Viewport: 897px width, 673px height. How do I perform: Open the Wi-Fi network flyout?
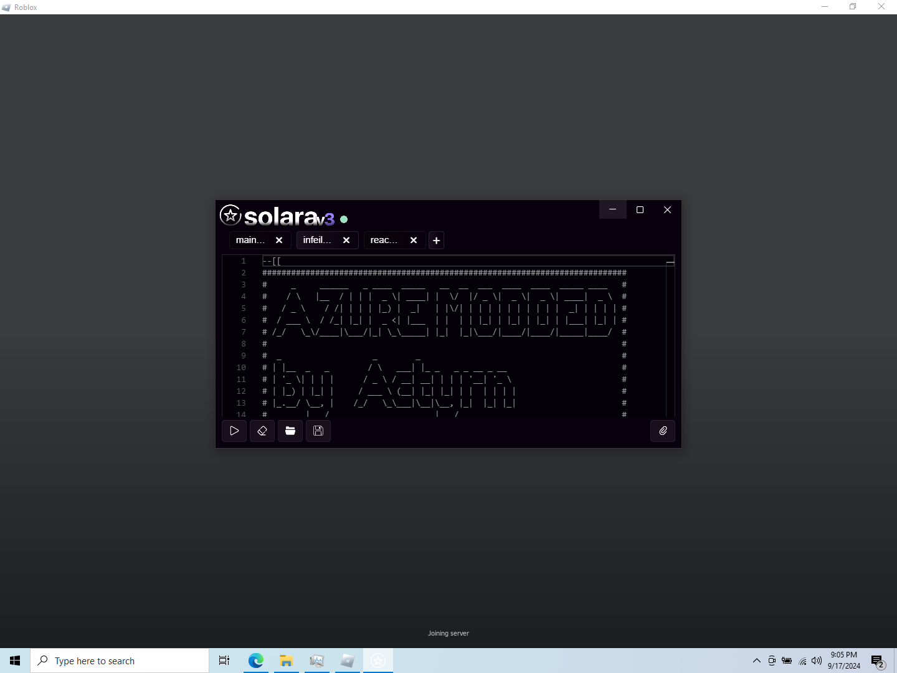[x=802, y=661]
